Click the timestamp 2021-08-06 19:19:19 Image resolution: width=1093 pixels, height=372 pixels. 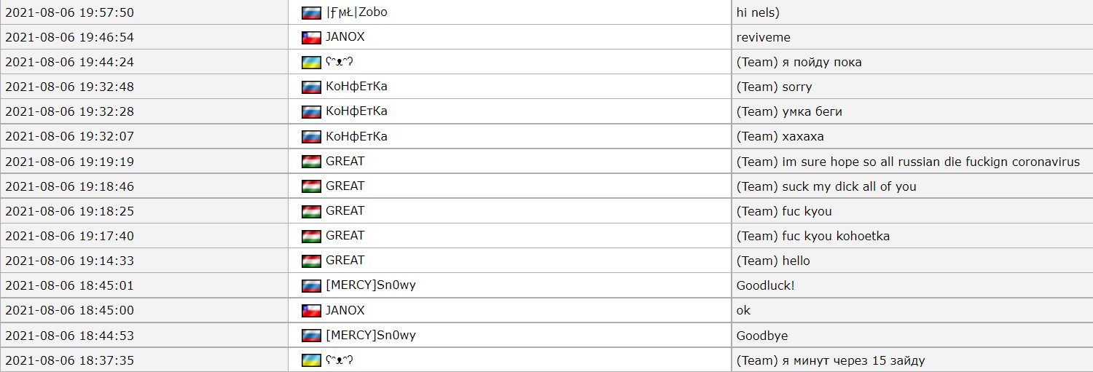click(x=69, y=162)
